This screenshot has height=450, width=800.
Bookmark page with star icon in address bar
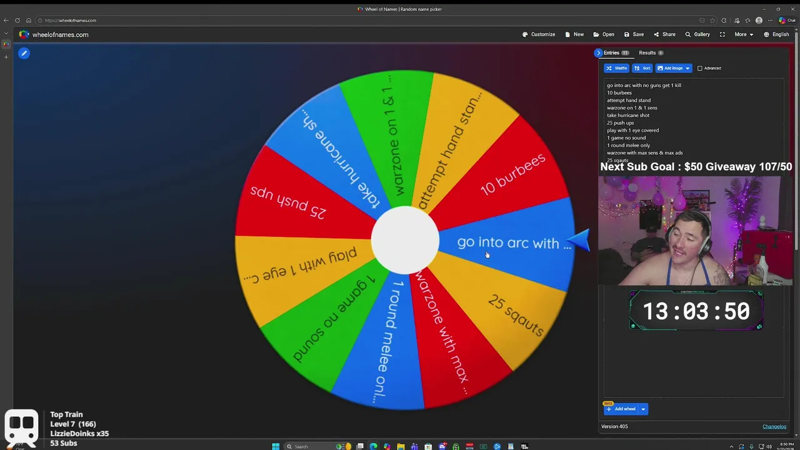point(712,21)
